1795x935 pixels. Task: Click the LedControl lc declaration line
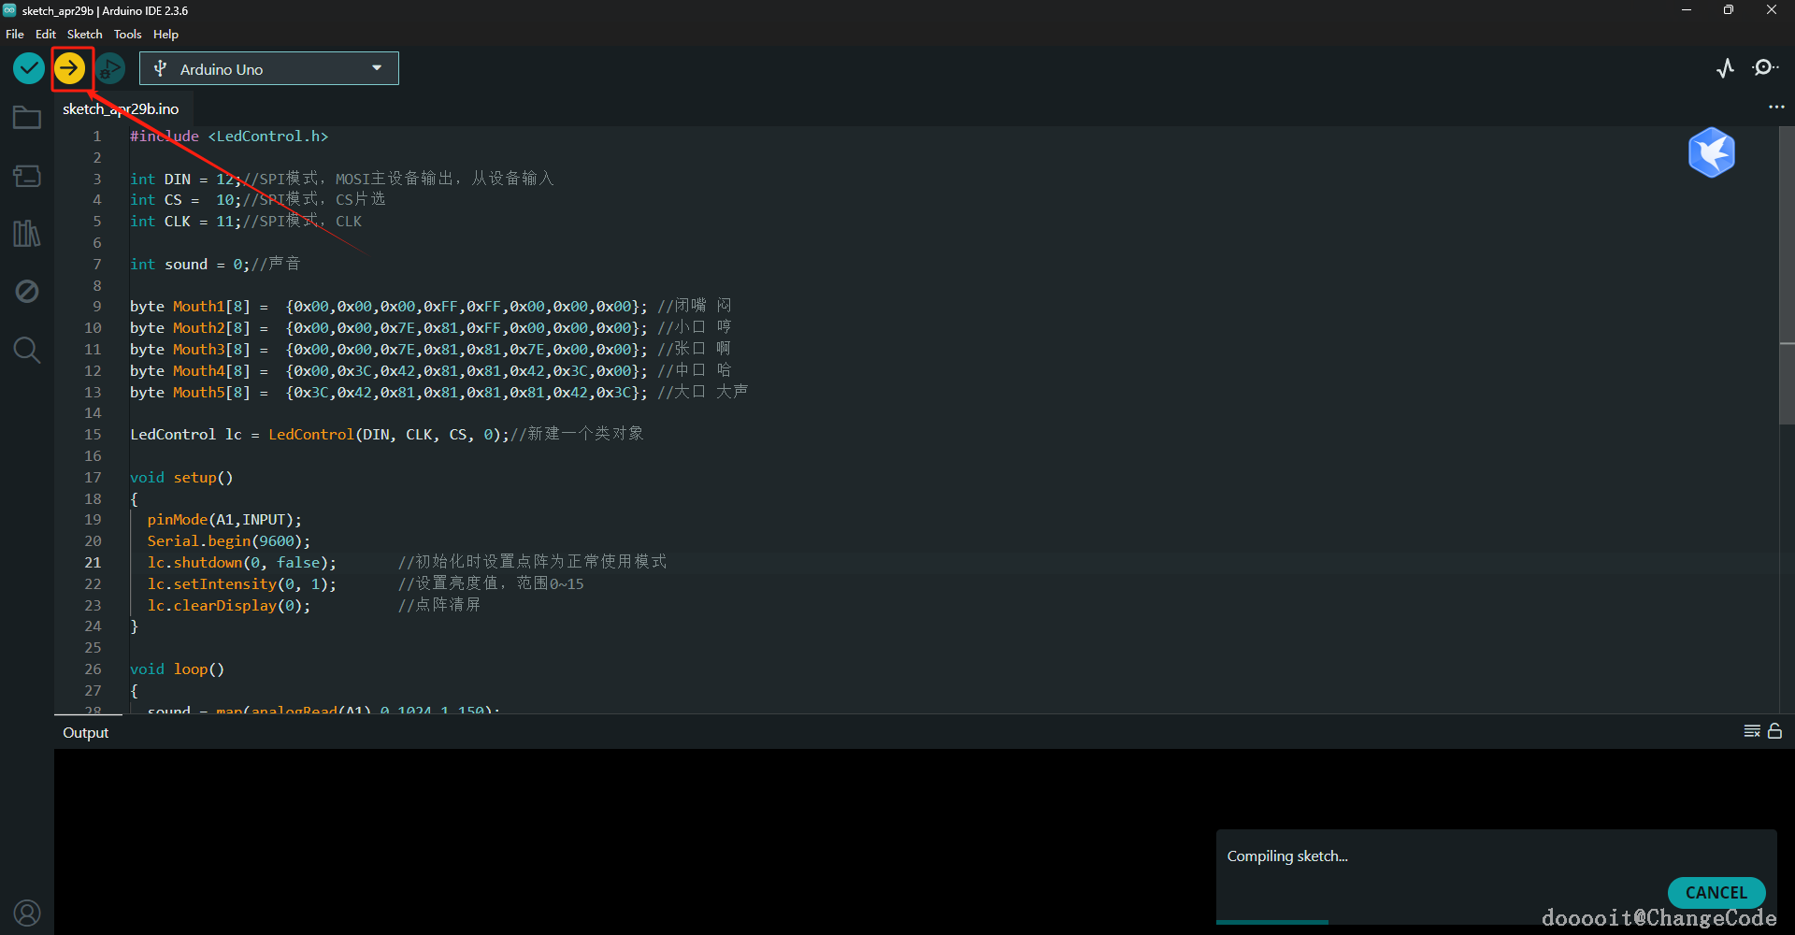pos(386,435)
